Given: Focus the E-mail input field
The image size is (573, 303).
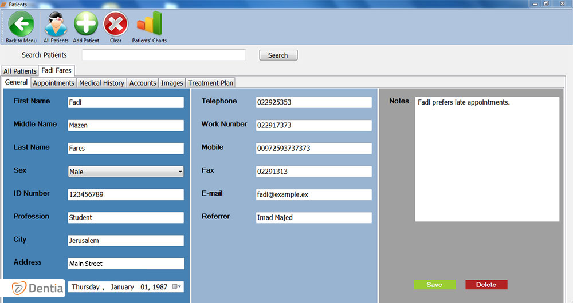Looking at the screenshot, I should 313,194.
